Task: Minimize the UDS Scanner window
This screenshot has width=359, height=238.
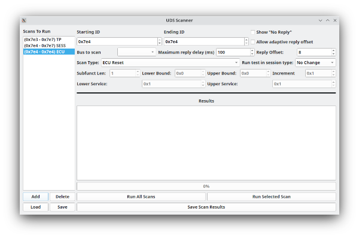Action: click(x=320, y=20)
